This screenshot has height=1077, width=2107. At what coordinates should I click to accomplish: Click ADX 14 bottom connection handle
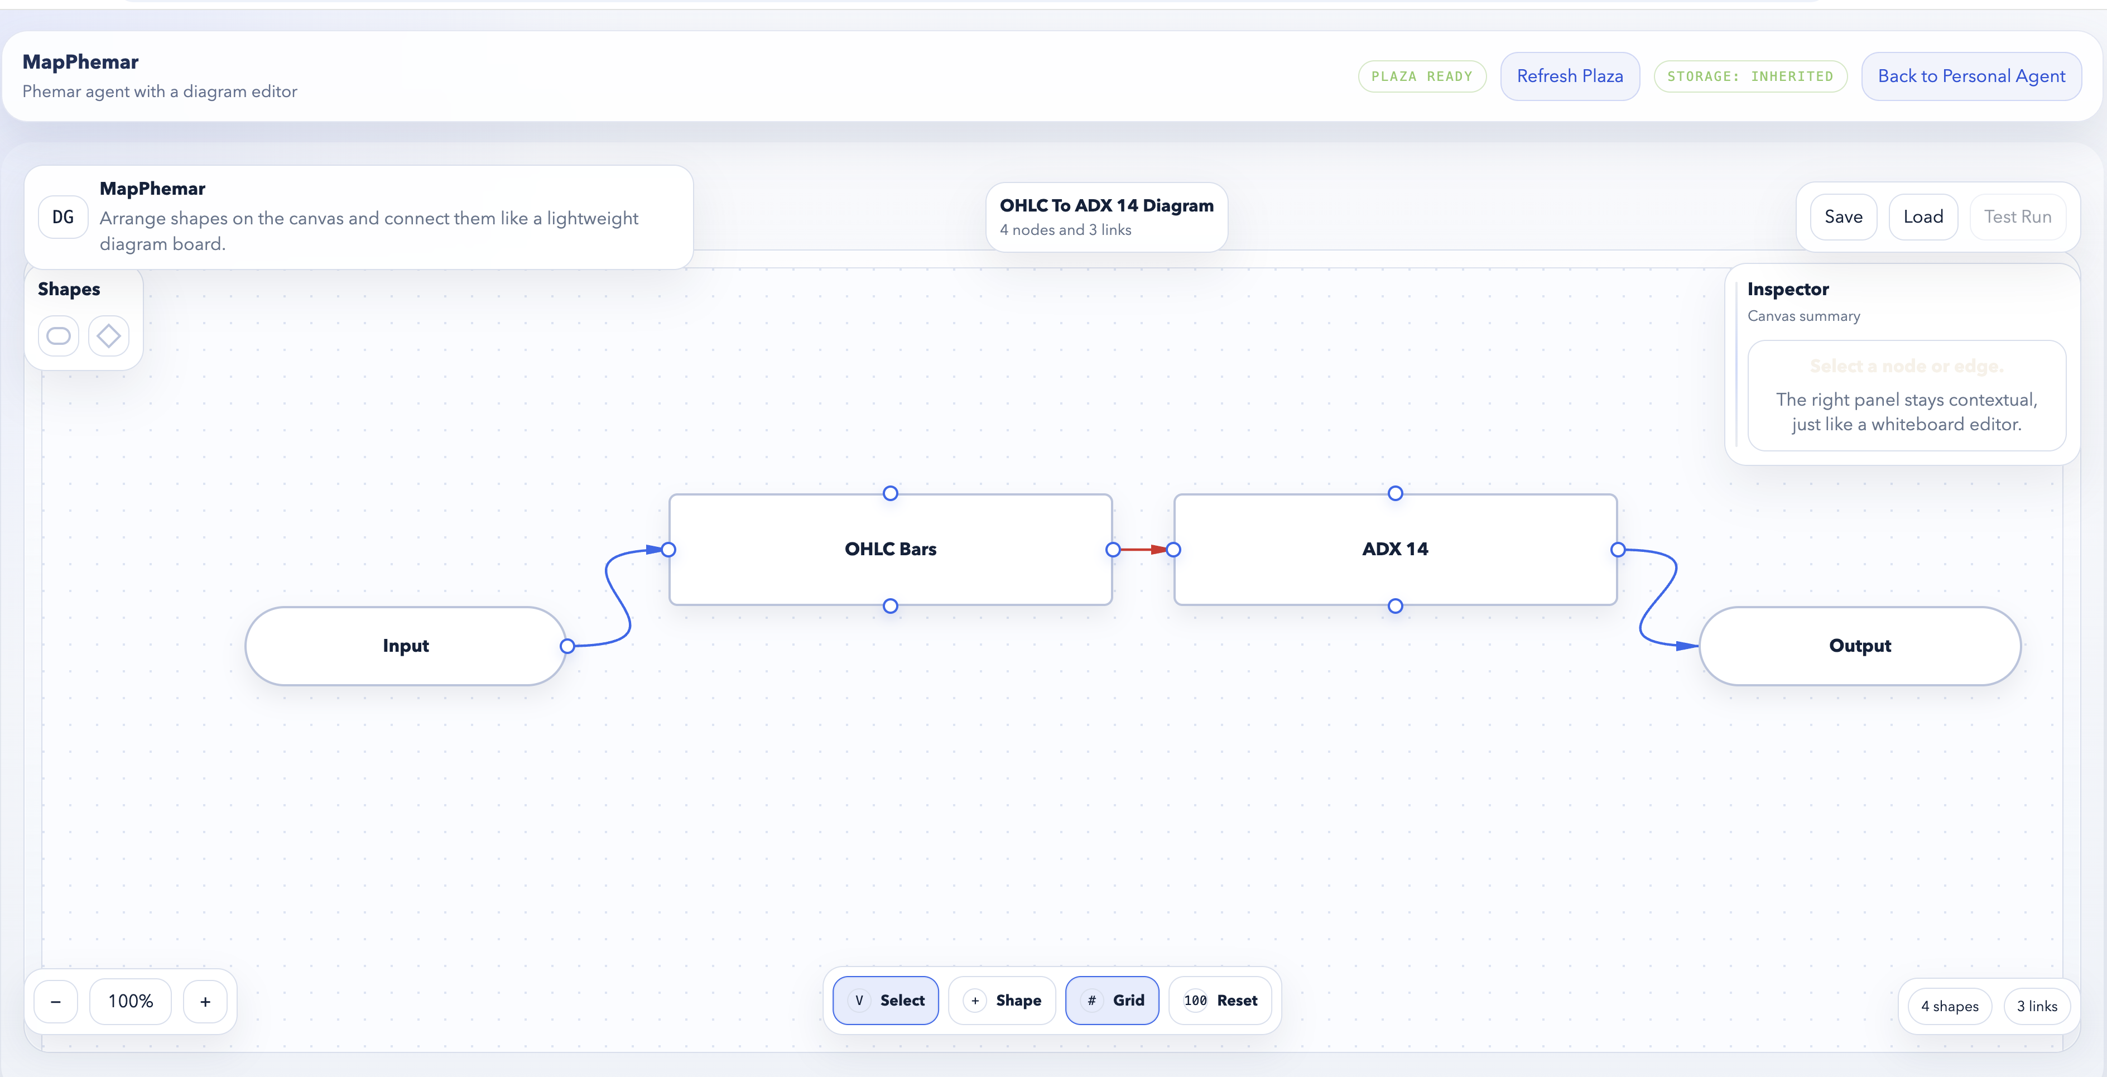coord(1394,606)
